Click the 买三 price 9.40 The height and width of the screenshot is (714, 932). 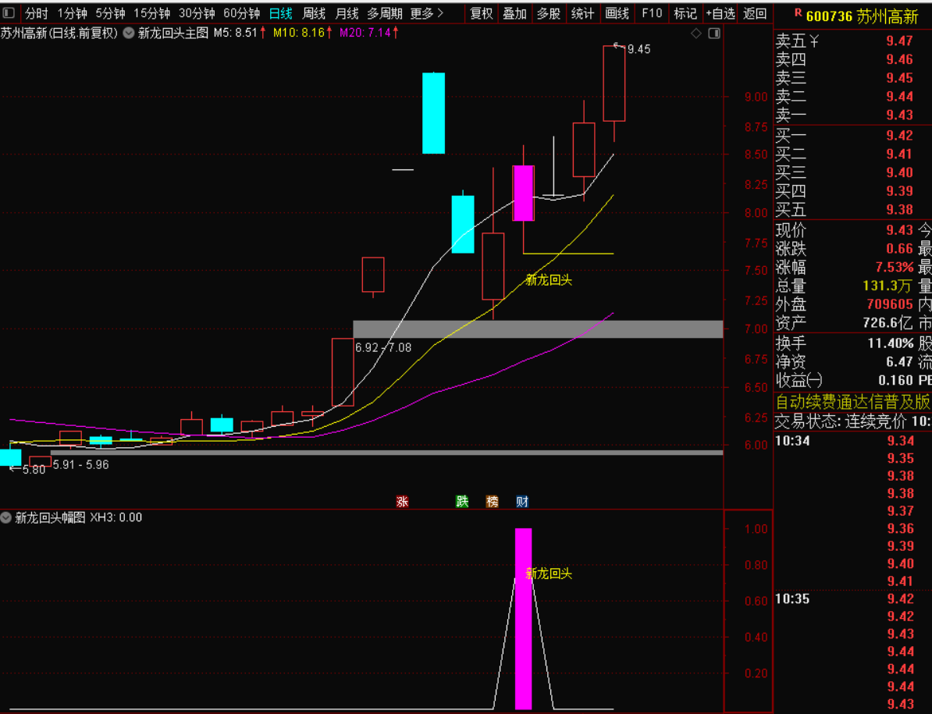(x=899, y=172)
